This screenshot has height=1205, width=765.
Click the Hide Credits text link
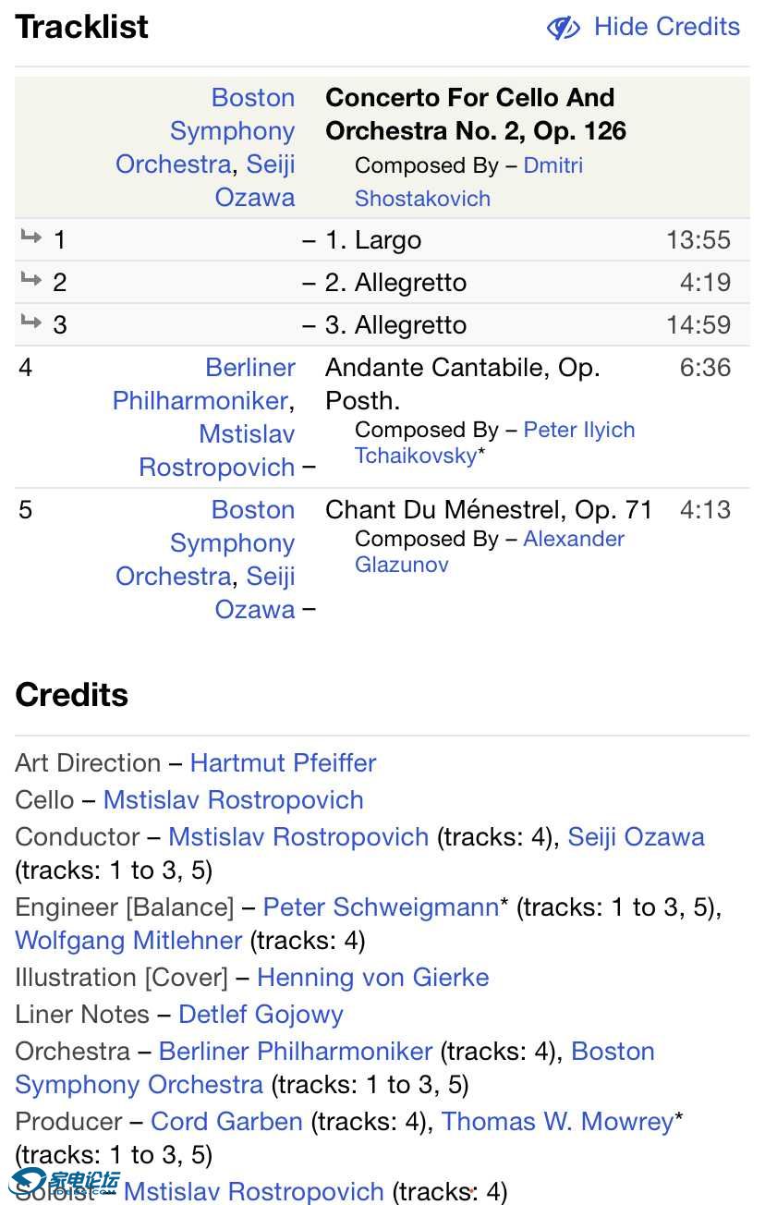pos(666,27)
